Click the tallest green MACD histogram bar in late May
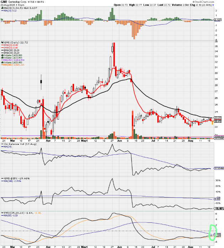Image resolution: width=224 pixels, height=248 pixels. point(113,14)
